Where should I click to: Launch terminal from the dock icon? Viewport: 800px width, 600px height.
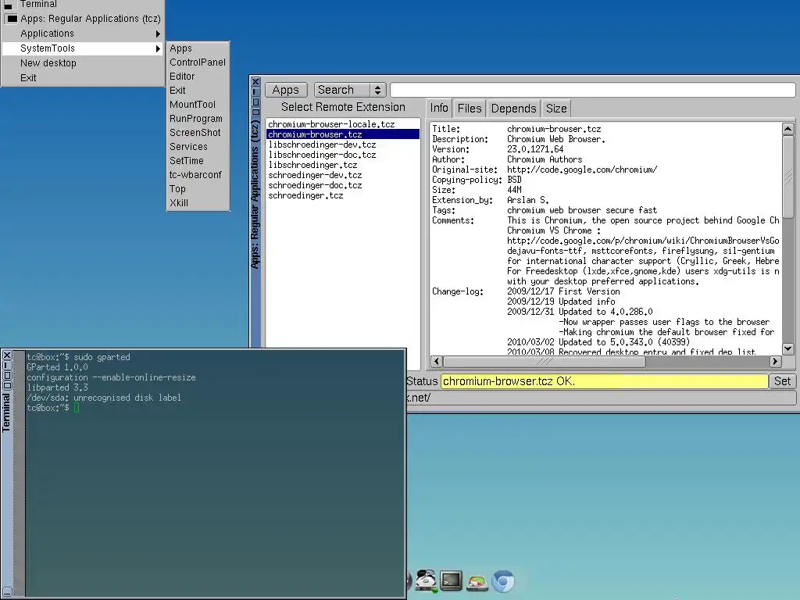tap(451, 580)
